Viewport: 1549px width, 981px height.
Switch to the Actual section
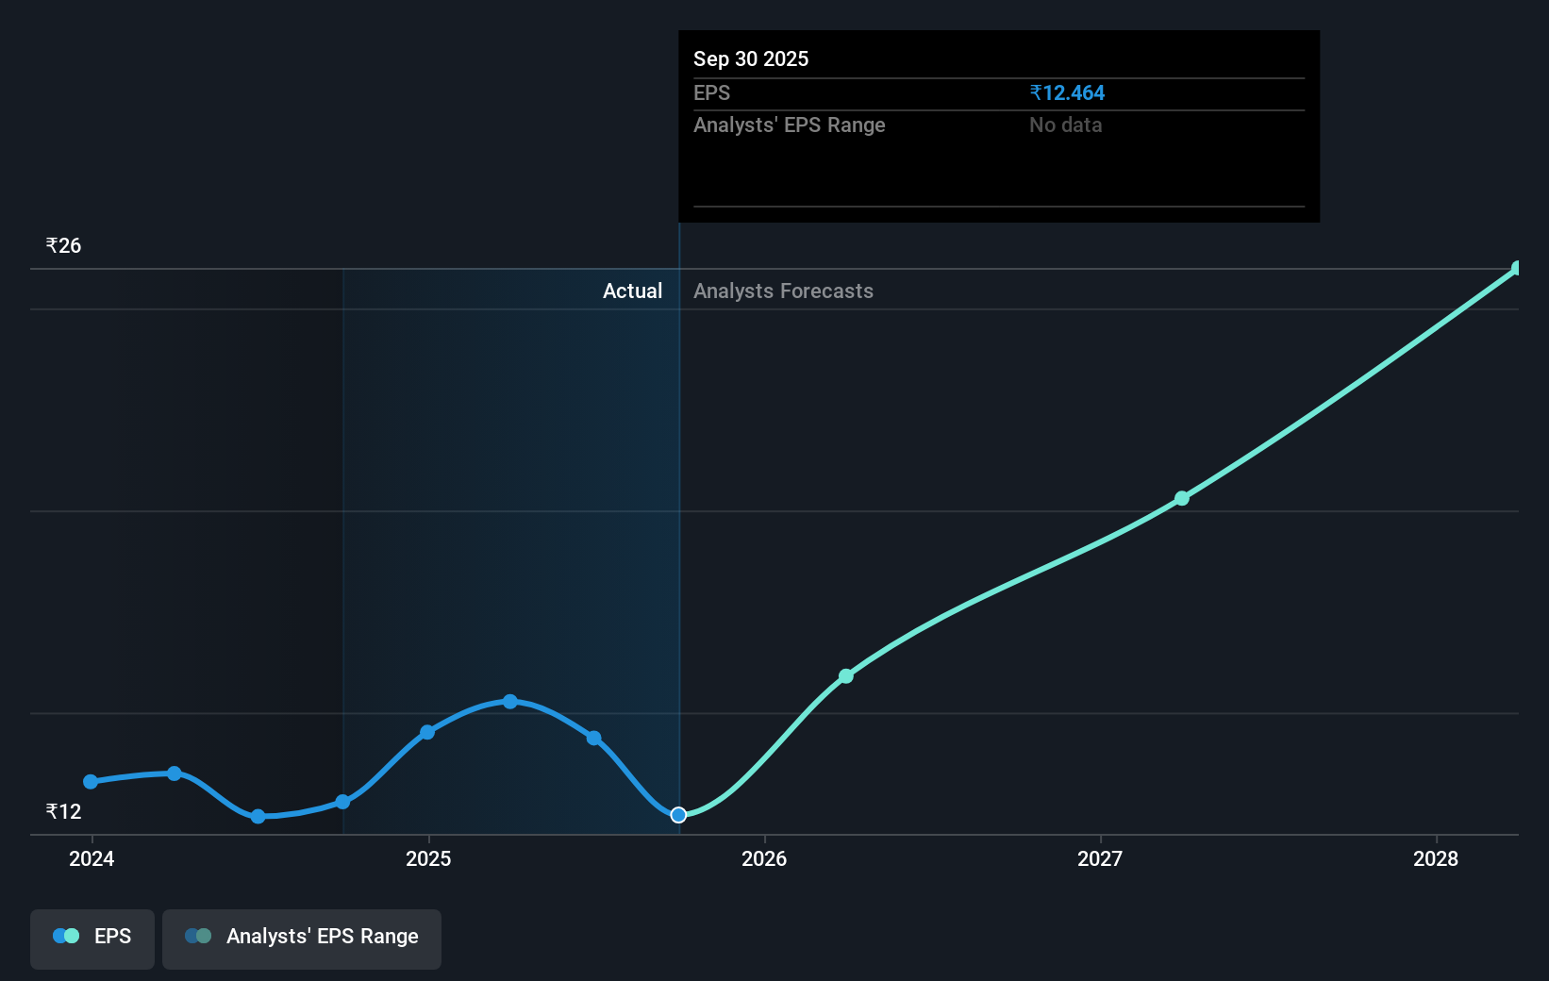tap(632, 291)
